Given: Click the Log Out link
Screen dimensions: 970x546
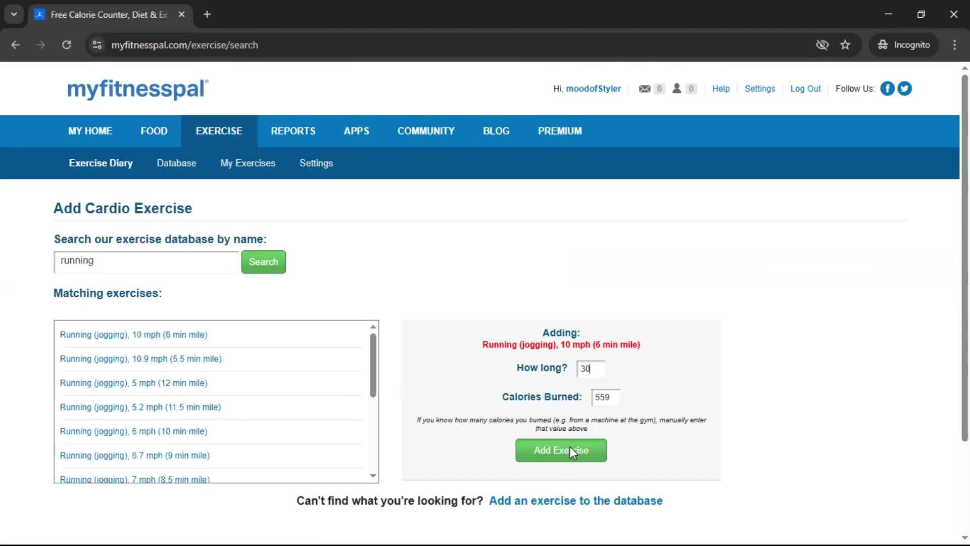Looking at the screenshot, I should [805, 89].
